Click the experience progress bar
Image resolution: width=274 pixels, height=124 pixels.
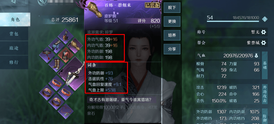(233, 22)
